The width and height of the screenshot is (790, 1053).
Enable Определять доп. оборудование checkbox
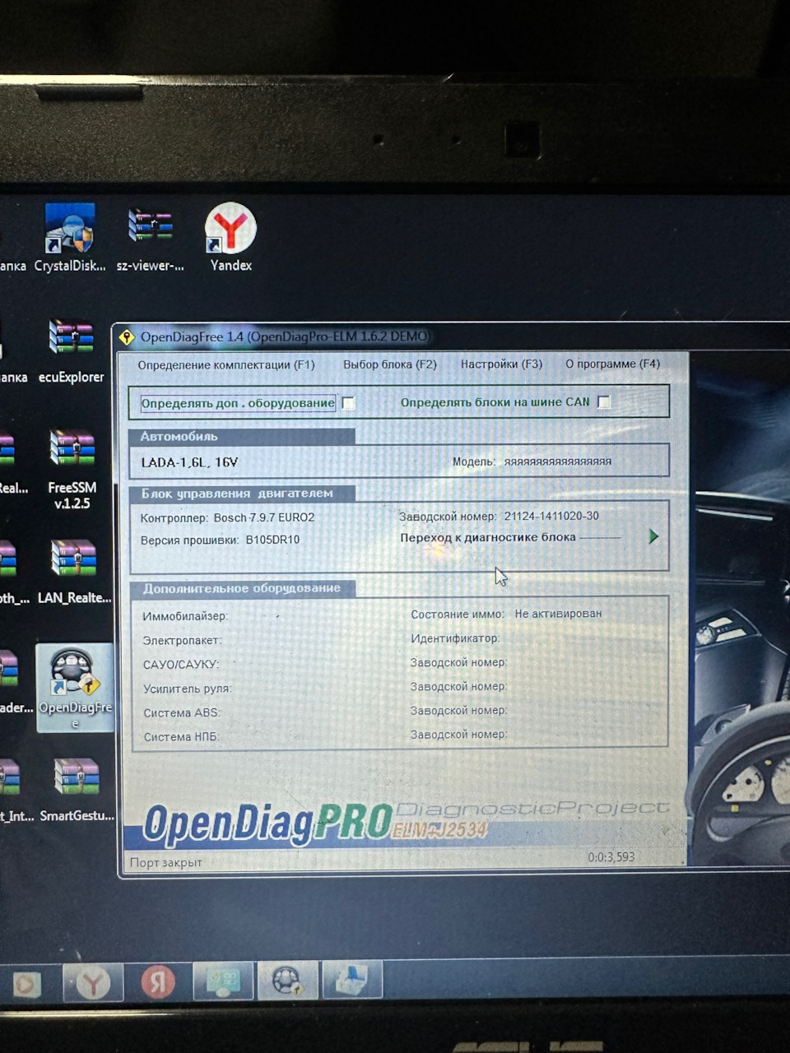[348, 403]
